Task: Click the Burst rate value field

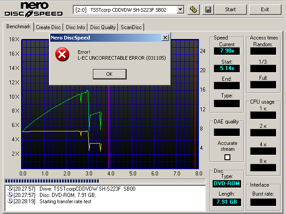Action: point(263,202)
